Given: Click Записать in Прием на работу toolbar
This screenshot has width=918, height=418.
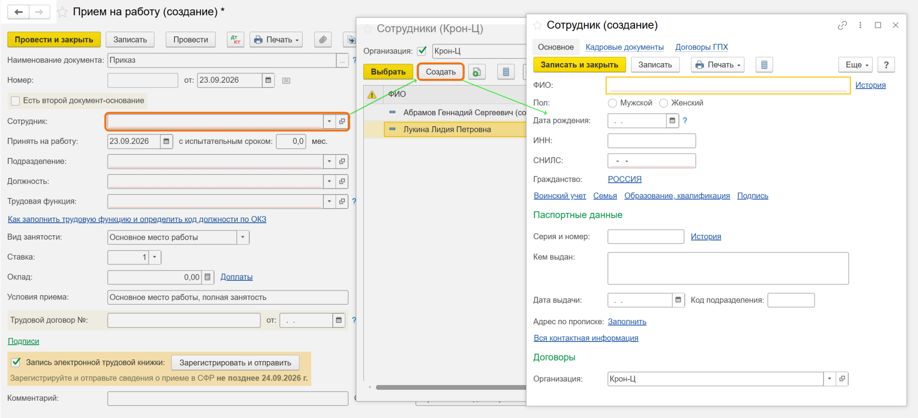Looking at the screenshot, I should click(x=130, y=40).
